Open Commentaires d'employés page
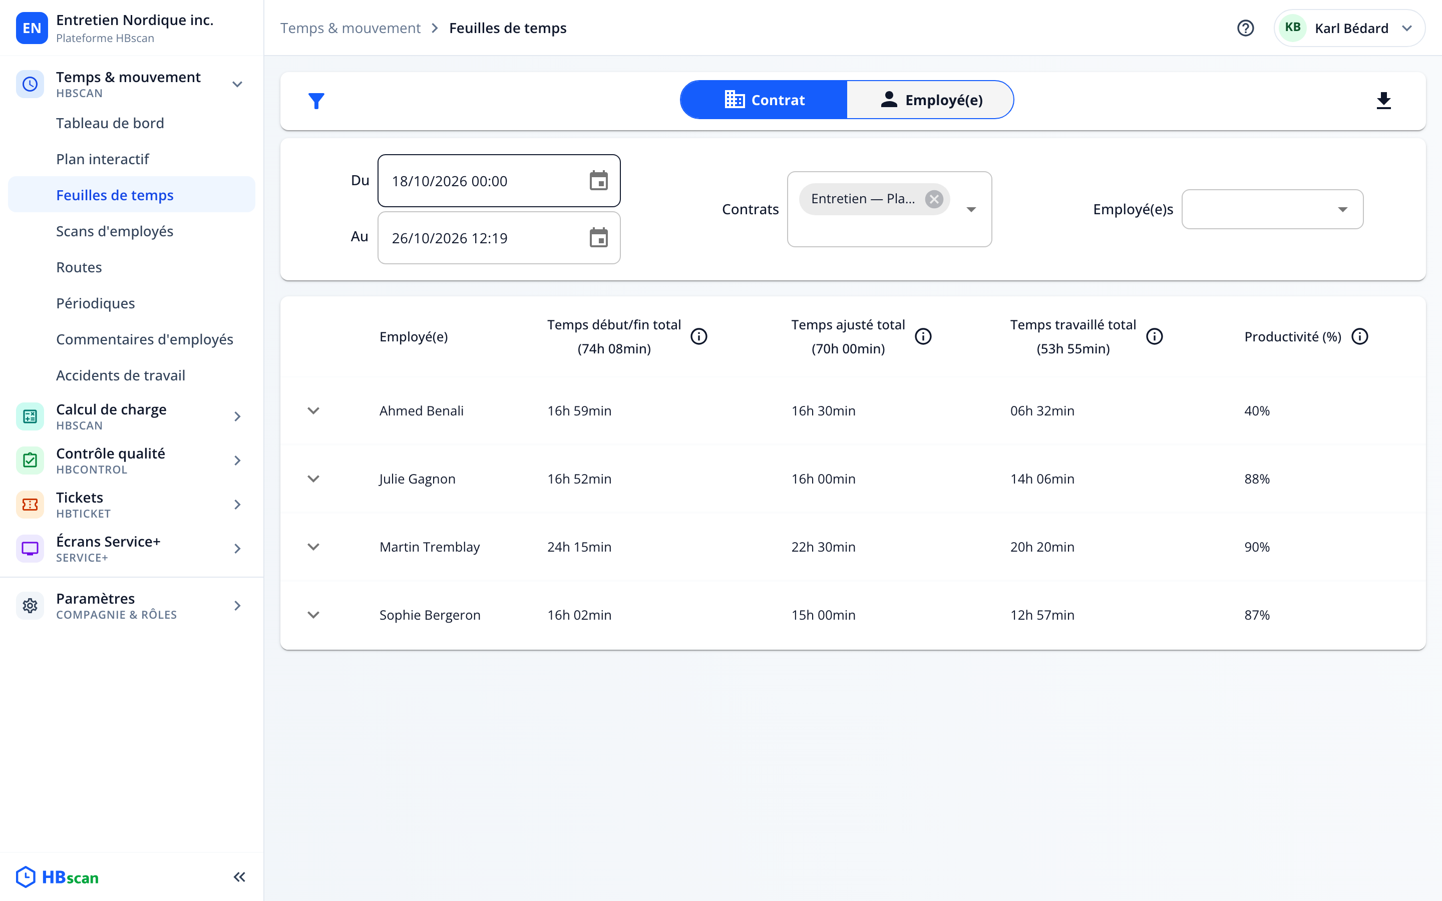The width and height of the screenshot is (1442, 901). (132, 339)
